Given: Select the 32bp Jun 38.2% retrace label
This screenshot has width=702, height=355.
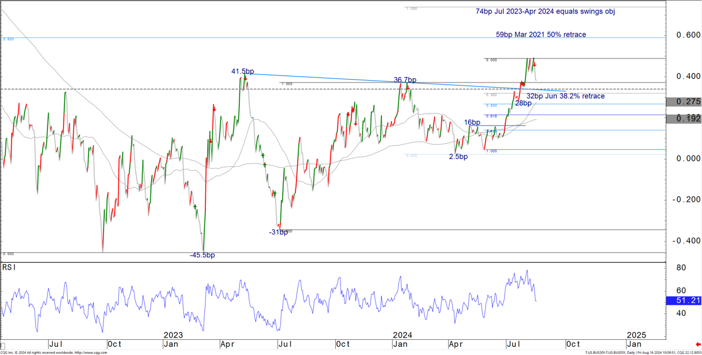Looking at the screenshot, I should point(565,96).
